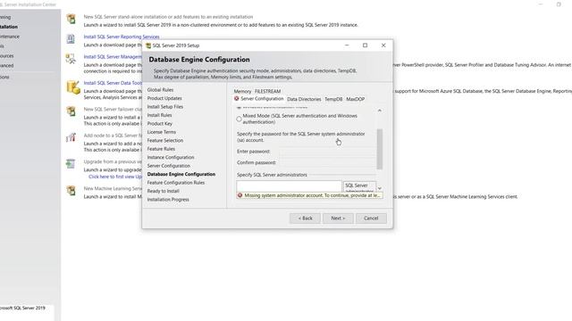Close the SQL Server 2019 Setup dialog
The image size is (572, 321).
click(x=383, y=45)
